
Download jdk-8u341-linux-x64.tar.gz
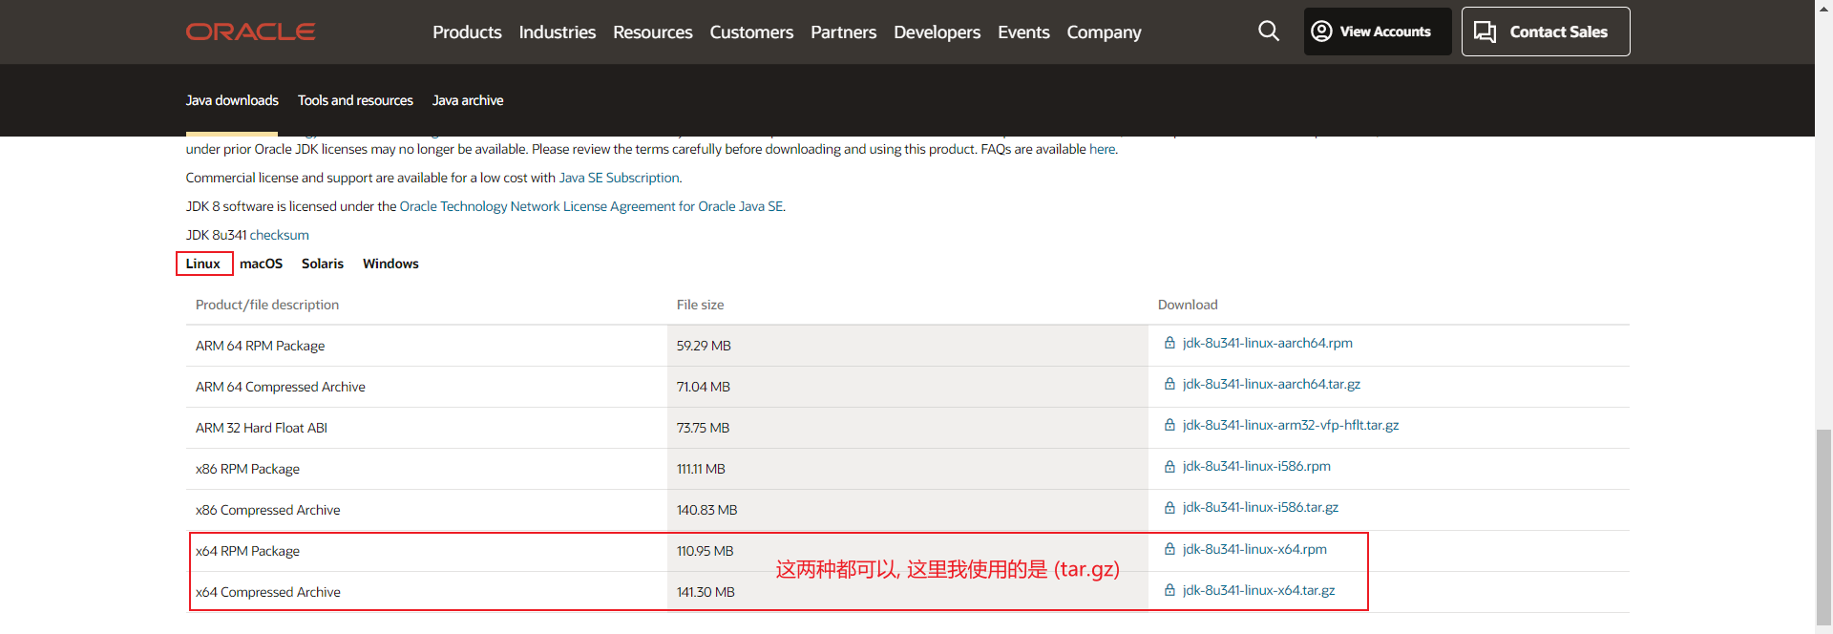tap(1258, 590)
